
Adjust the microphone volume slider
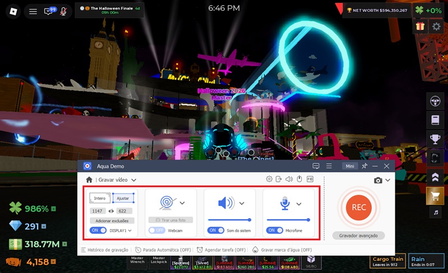(x=288, y=220)
